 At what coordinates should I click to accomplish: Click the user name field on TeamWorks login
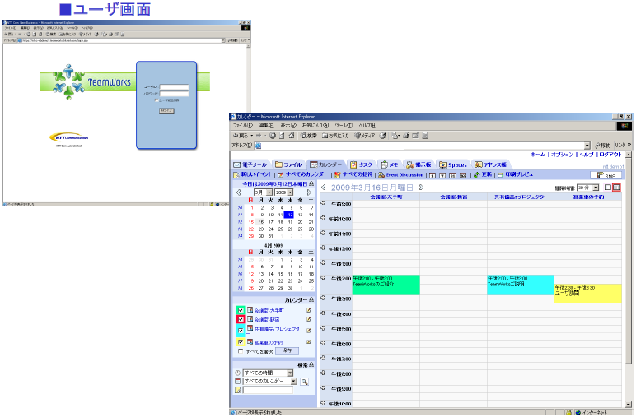click(x=174, y=86)
